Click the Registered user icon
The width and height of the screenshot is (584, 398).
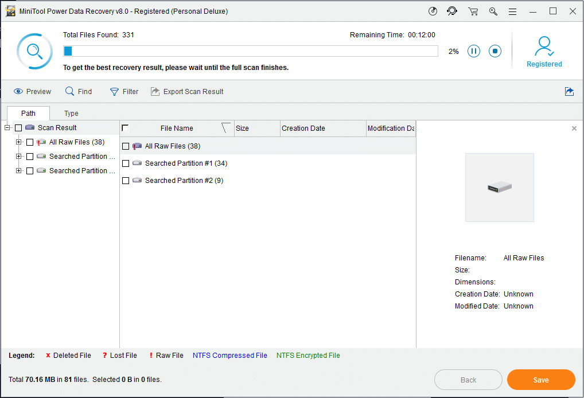544,46
